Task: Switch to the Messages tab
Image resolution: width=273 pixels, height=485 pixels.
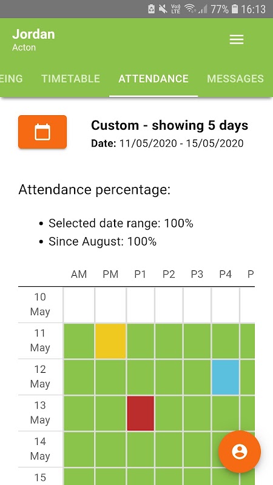Action: pyautogui.click(x=235, y=79)
